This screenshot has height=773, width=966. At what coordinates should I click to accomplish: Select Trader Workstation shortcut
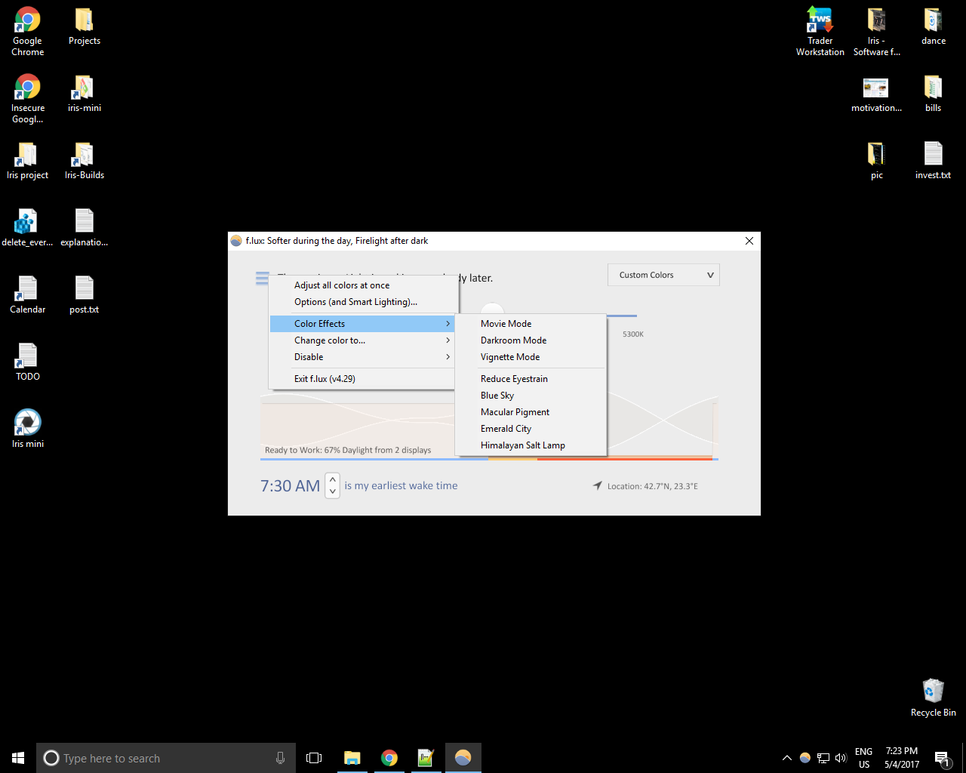(x=820, y=32)
